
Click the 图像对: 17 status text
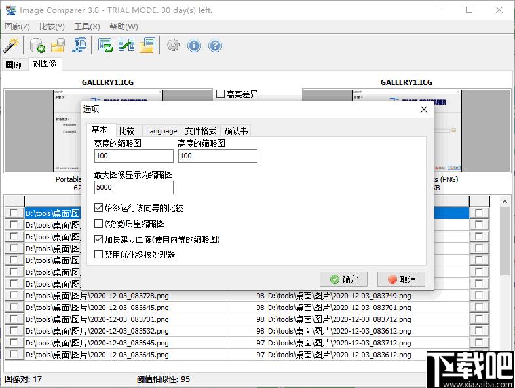pyautogui.click(x=24, y=379)
